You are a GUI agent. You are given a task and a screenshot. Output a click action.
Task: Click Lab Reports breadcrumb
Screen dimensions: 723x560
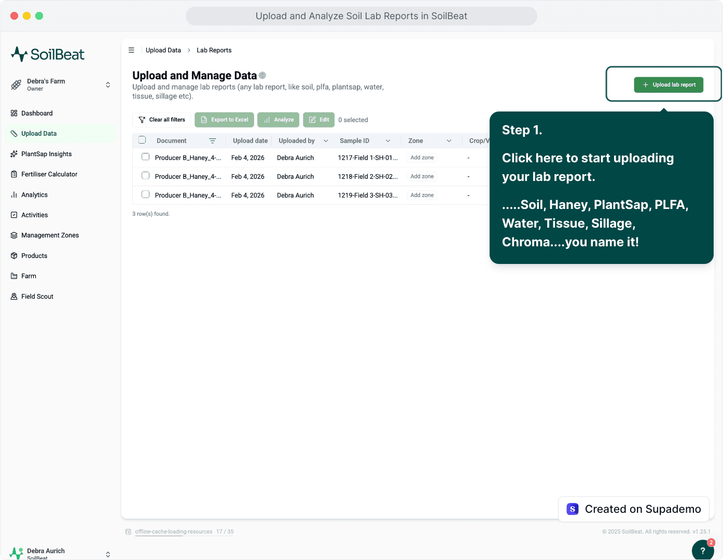pyautogui.click(x=214, y=50)
